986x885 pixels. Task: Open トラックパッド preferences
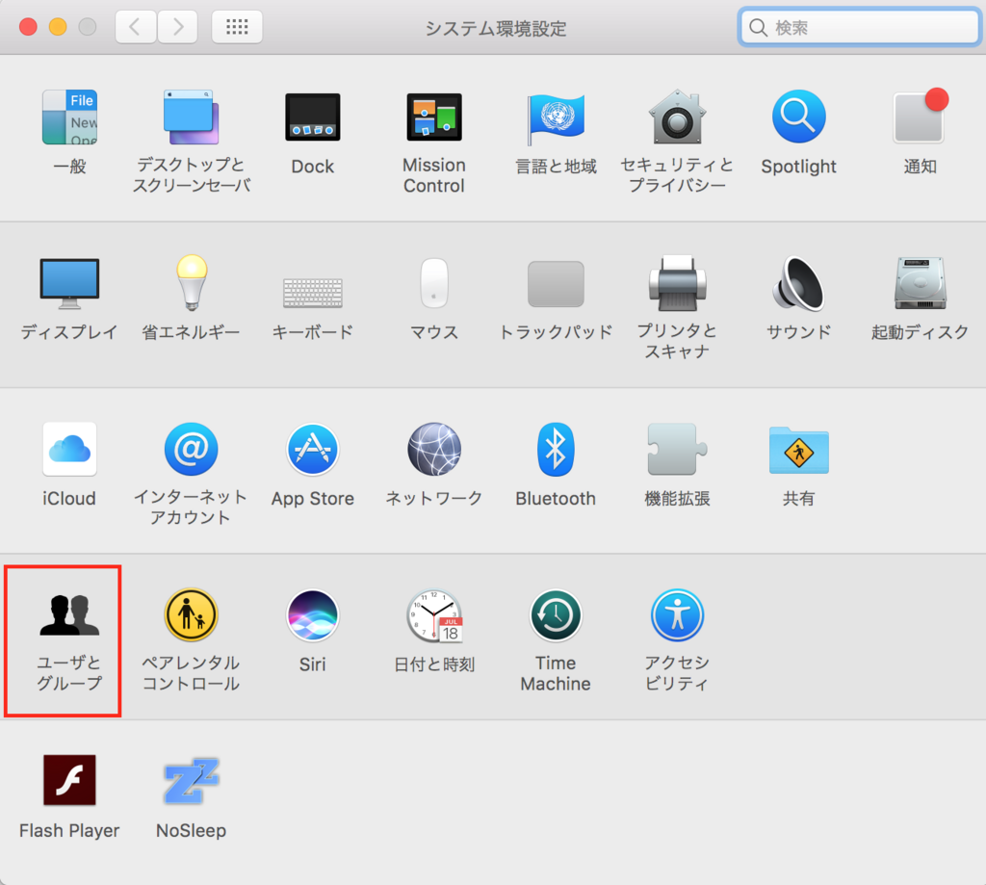point(556,284)
